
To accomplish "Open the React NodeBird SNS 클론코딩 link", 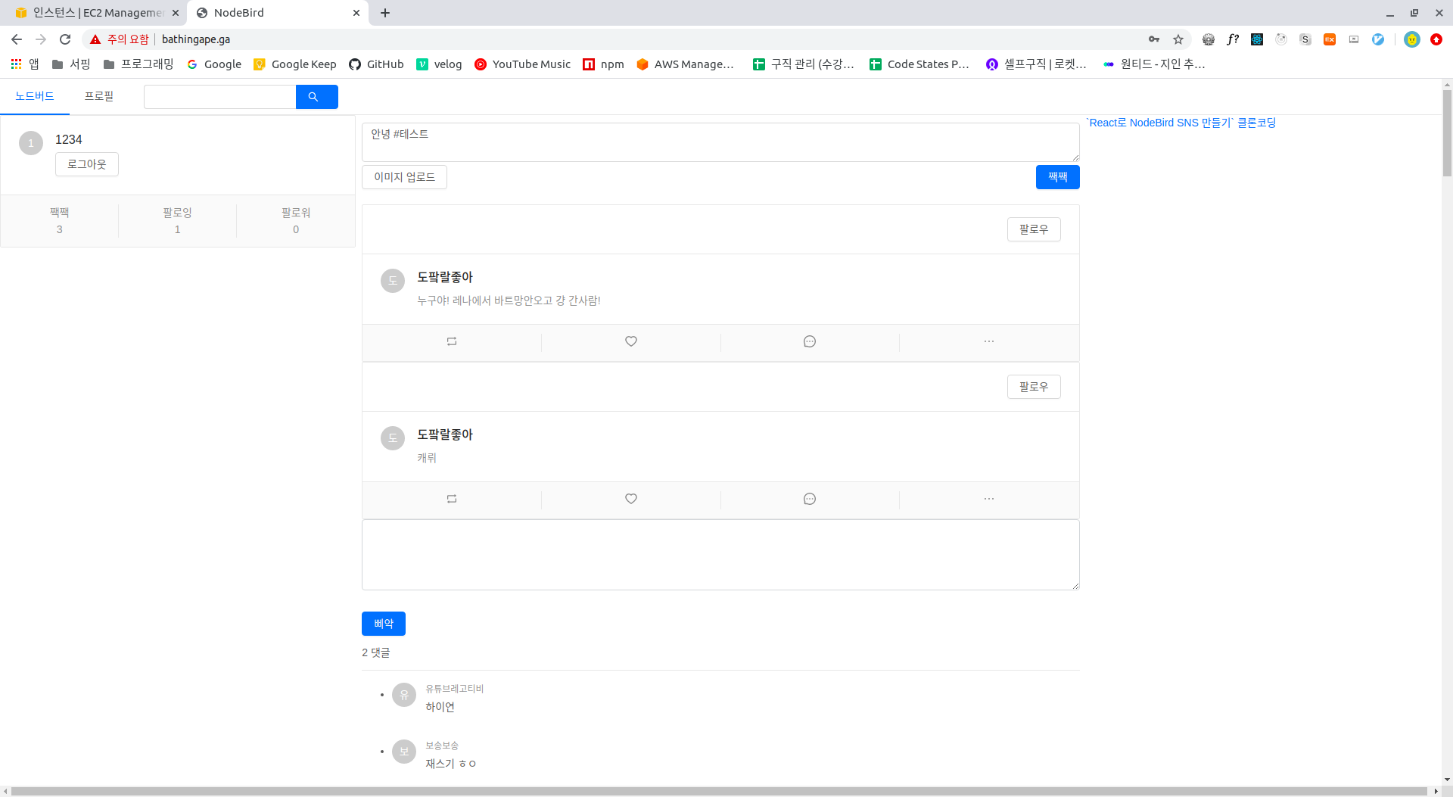I will click(1181, 122).
